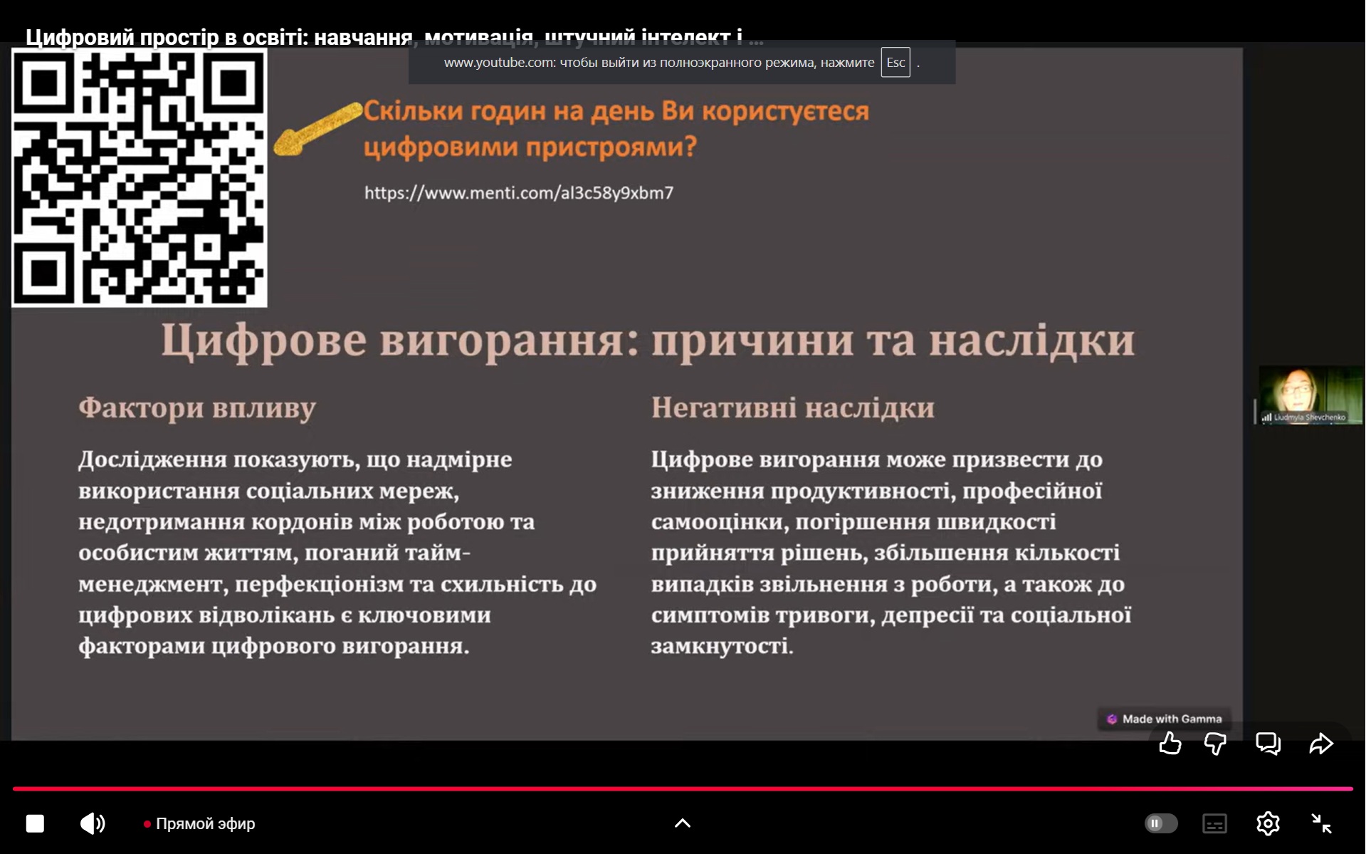The width and height of the screenshot is (1366, 854).
Task: Exit fullscreen mode with the collapse icon
Action: tap(1321, 823)
